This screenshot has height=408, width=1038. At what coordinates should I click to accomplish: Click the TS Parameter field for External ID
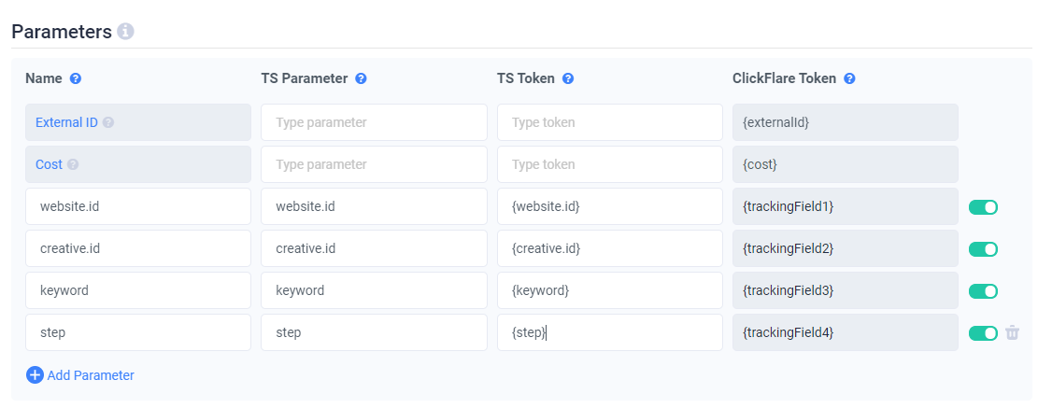click(x=374, y=122)
